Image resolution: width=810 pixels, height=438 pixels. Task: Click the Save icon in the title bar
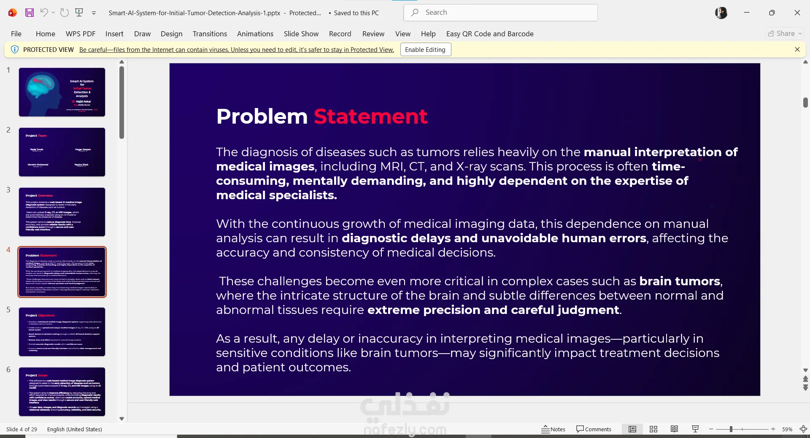29,13
